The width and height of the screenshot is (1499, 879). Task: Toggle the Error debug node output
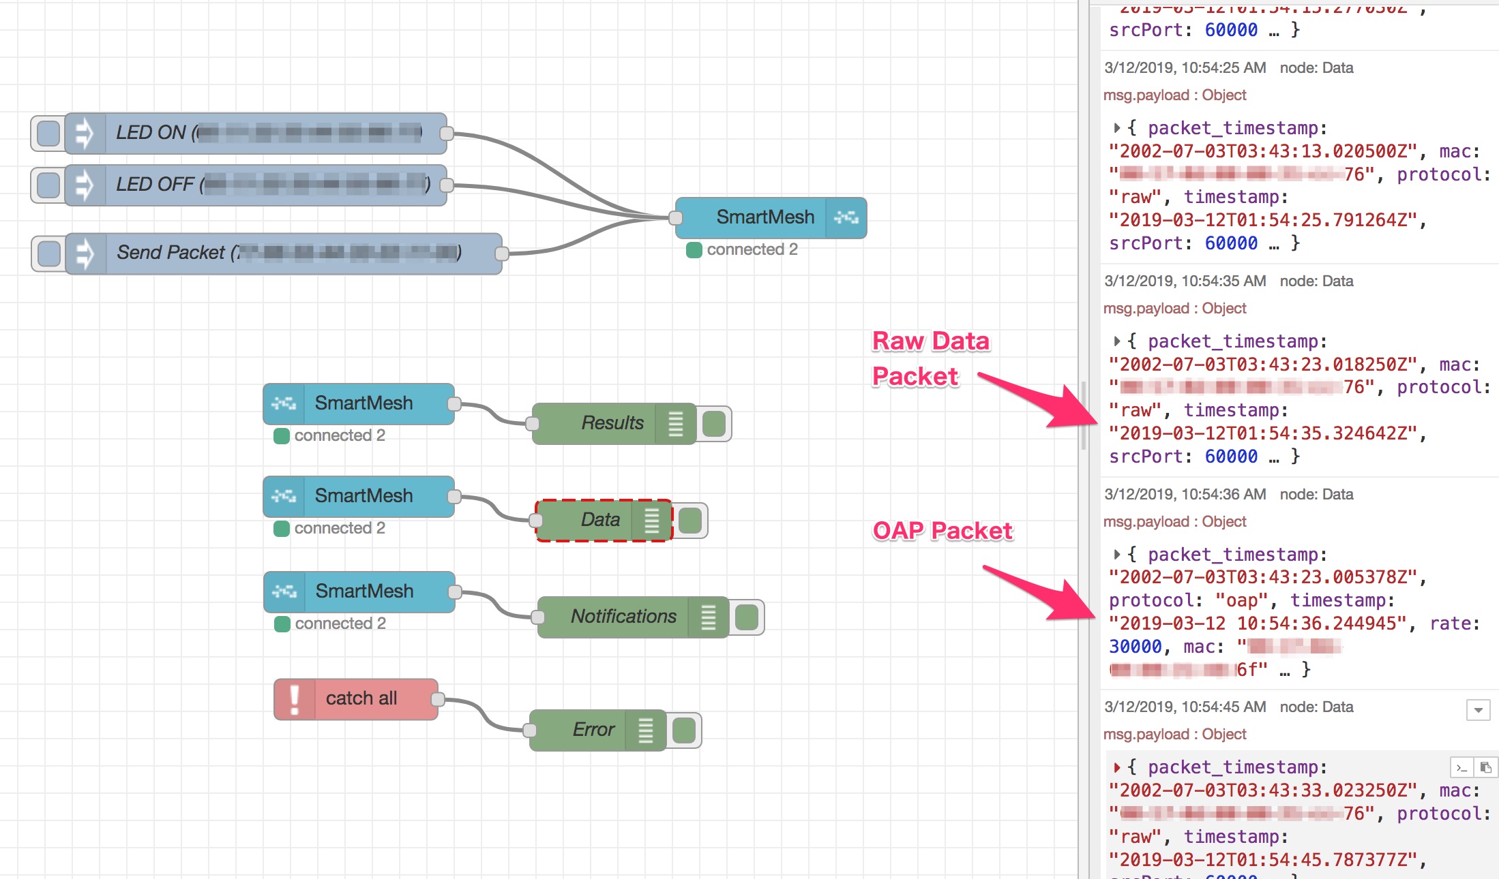[684, 730]
